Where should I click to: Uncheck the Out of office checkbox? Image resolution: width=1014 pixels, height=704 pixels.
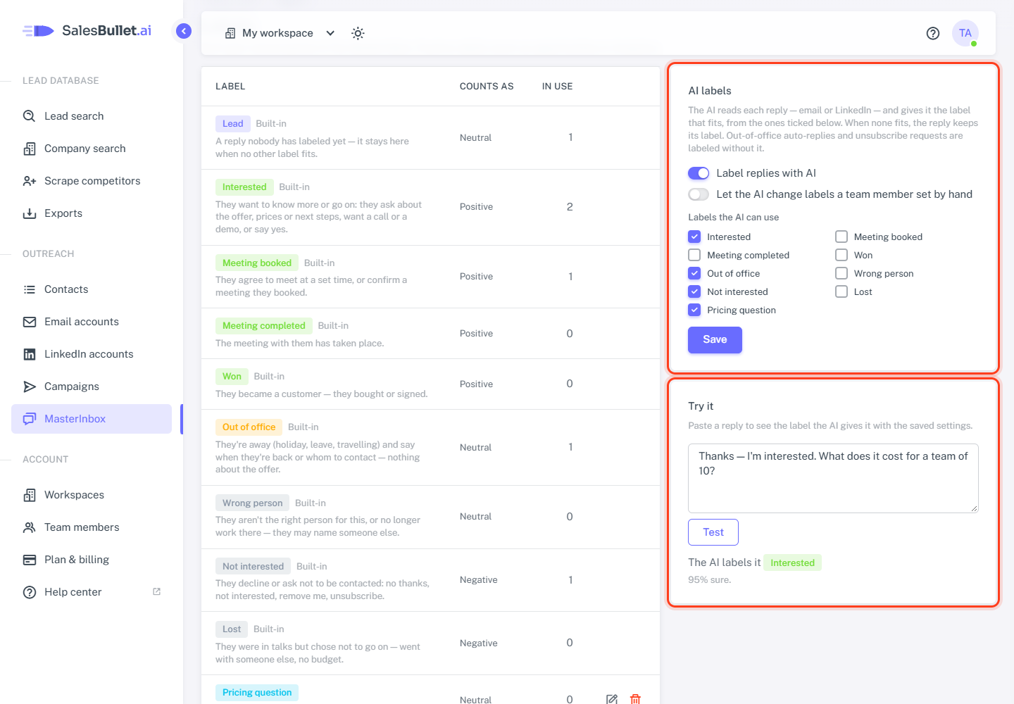point(694,273)
